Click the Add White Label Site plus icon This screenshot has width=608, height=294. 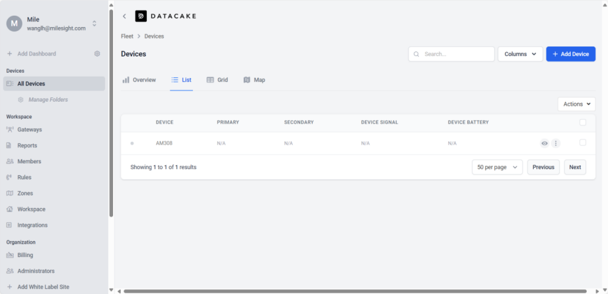9,287
